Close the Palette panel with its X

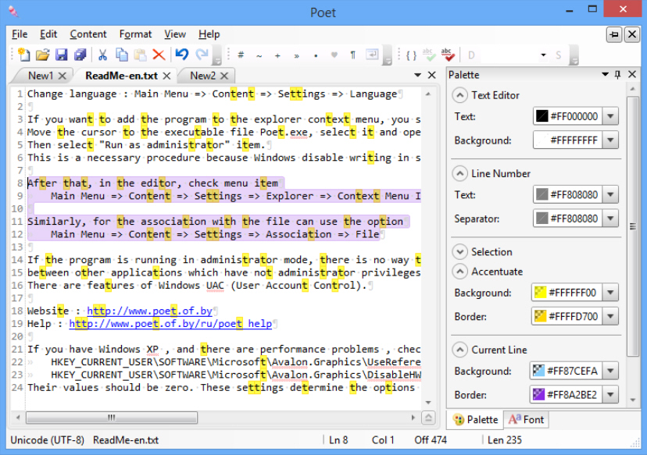point(632,74)
